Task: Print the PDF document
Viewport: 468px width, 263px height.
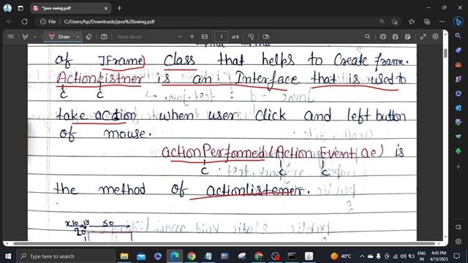Action: [x=383, y=37]
